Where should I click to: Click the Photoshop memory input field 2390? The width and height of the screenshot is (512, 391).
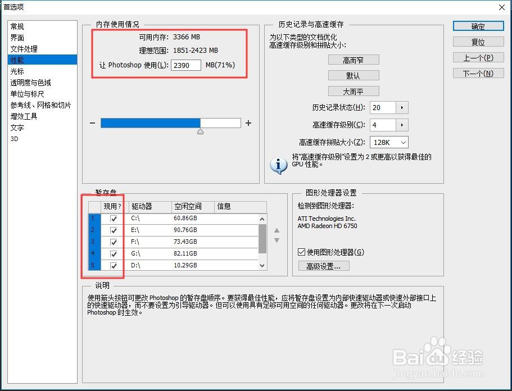[x=185, y=65]
